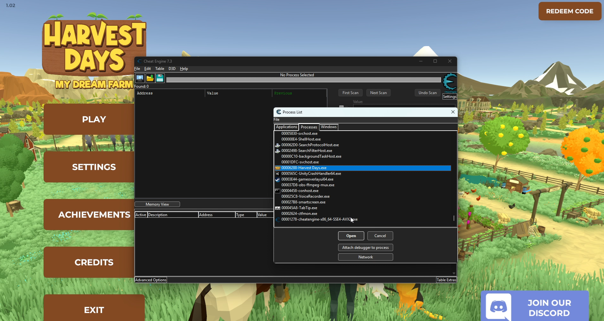604x321 pixels.
Task: Switch to the Processes tab
Action: click(x=309, y=127)
